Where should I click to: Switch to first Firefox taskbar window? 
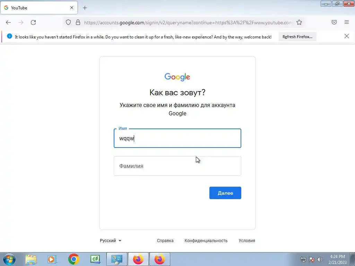138,259
